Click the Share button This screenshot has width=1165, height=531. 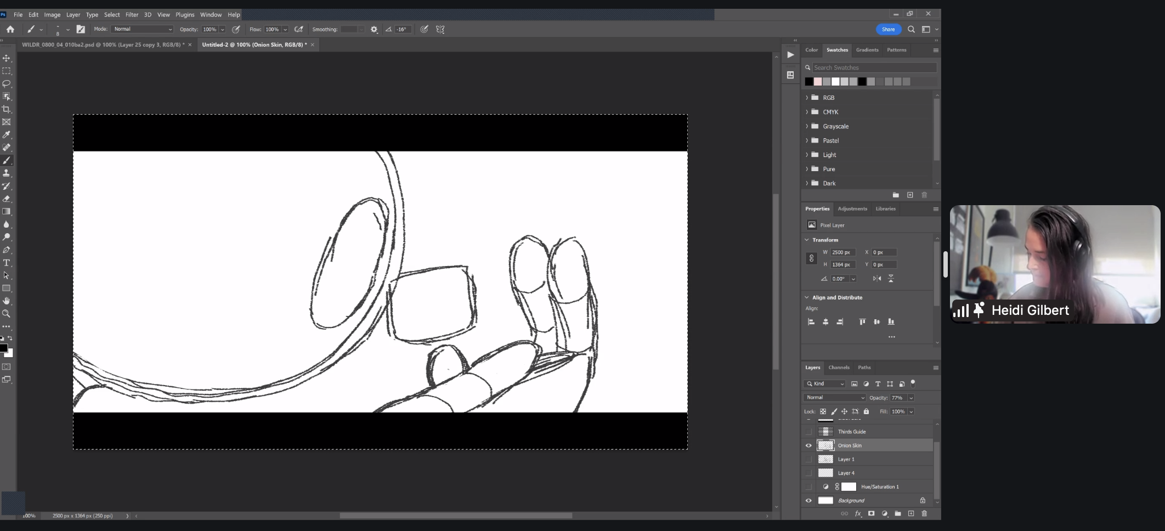point(888,30)
